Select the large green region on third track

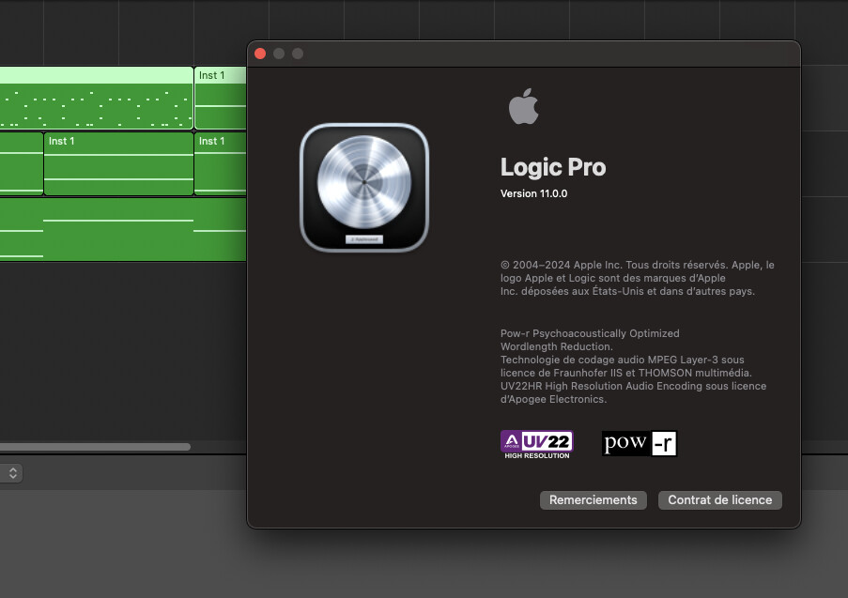coord(123,229)
